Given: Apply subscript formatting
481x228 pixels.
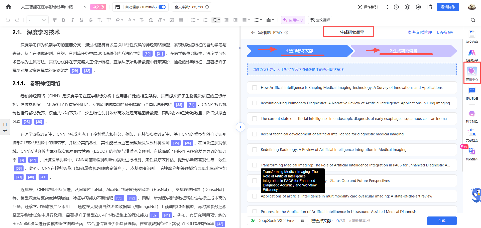Looking at the screenshot, I should pos(100,20).
